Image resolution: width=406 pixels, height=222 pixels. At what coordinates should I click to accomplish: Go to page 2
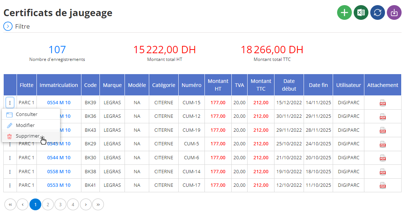click(x=48, y=204)
